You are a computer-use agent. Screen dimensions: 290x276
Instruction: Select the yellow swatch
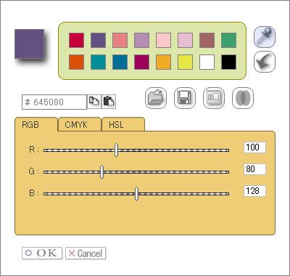[x=185, y=62]
